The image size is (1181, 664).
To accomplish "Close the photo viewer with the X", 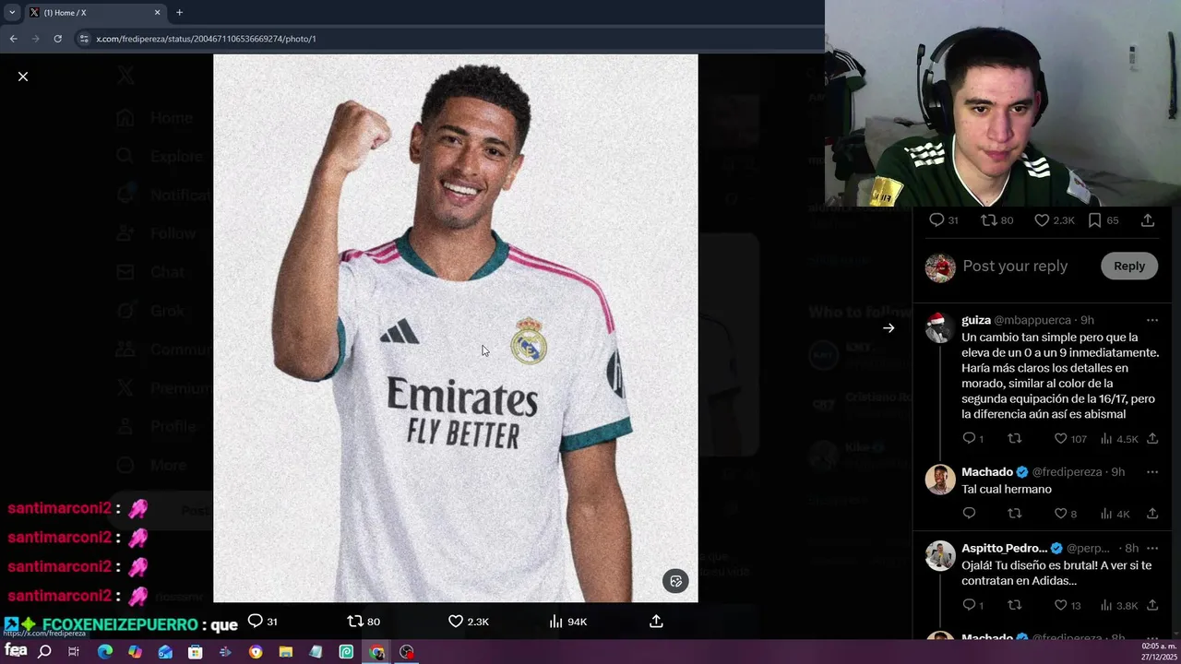I will (x=23, y=77).
